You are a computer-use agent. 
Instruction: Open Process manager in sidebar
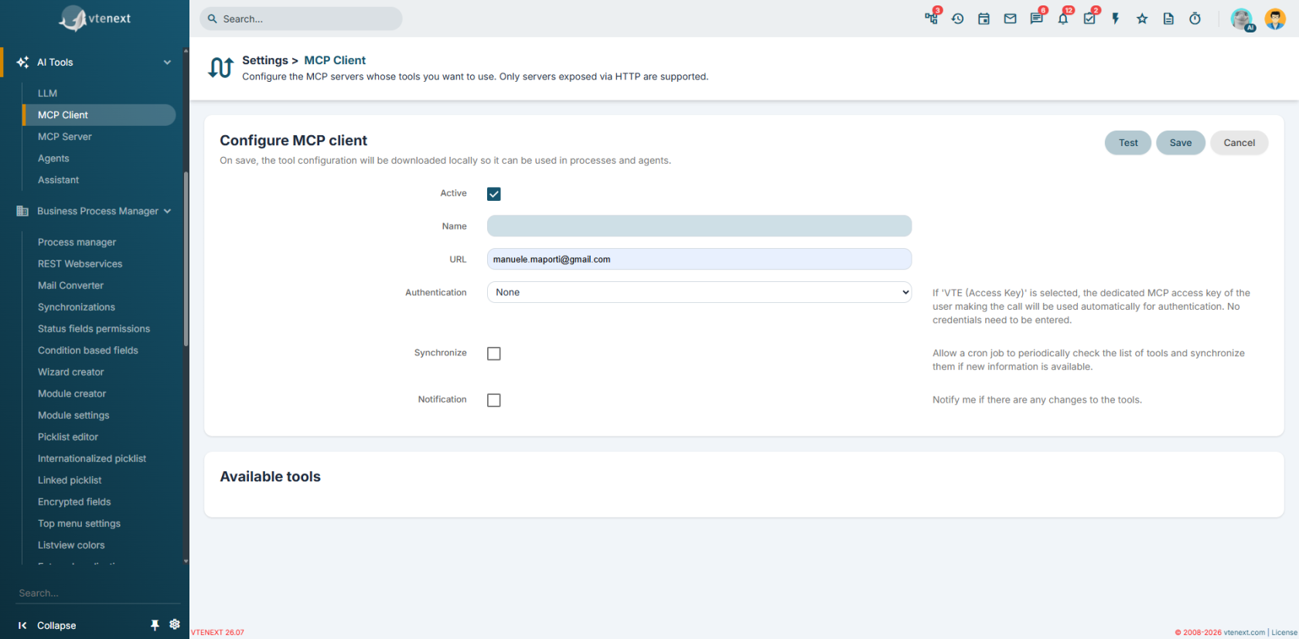[77, 242]
